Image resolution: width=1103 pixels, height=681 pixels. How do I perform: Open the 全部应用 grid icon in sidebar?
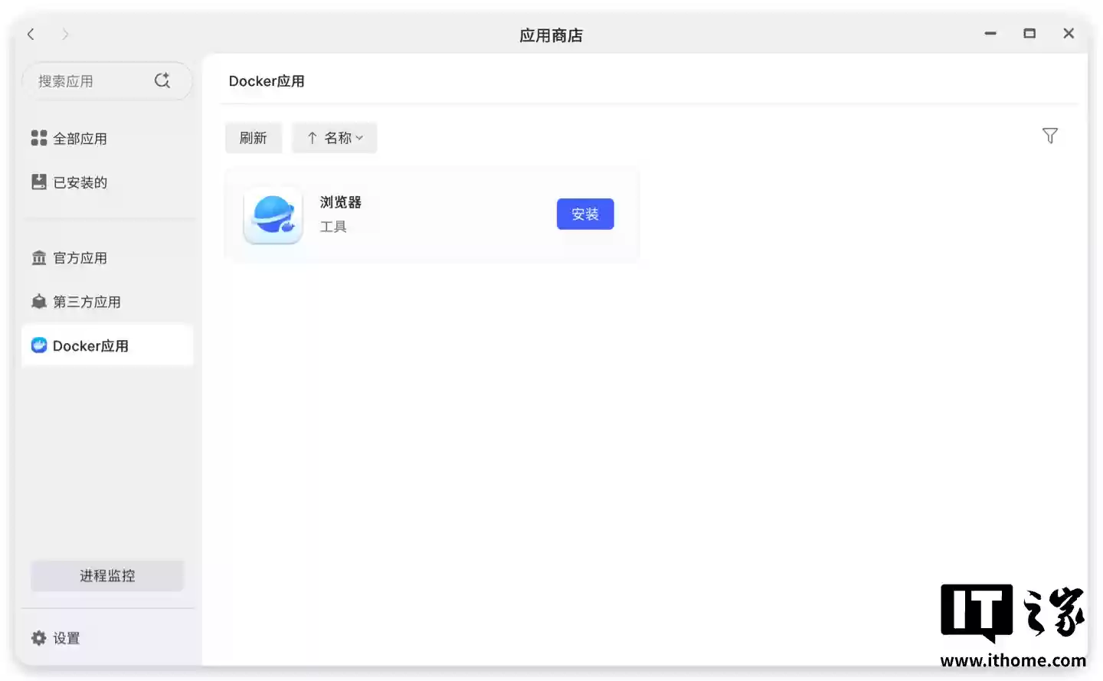pyautogui.click(x=38, y=138)
